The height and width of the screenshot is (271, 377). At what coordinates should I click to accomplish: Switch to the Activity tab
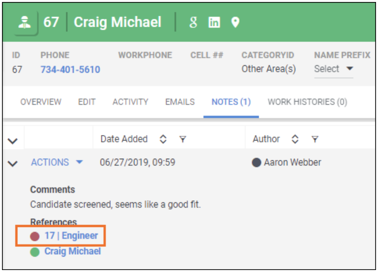click(x=130, y=102)
